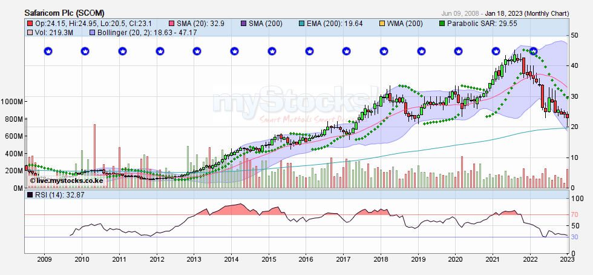The height and width of the screenshot is (275, 593).
Task: Click the blue event marker above 2011
Action: (x=122, y=51)
